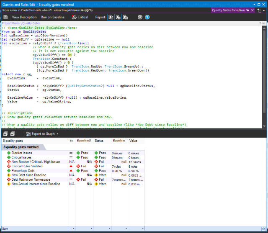The image size is (268, 233).
Task: Click Export to Graph button
Action: click(40, 134)
